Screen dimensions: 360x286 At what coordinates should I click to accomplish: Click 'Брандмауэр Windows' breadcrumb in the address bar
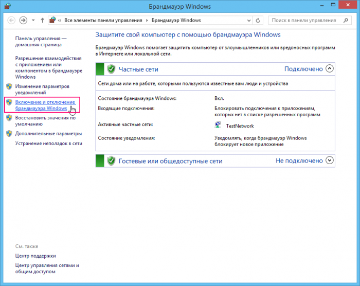point(176,21)
